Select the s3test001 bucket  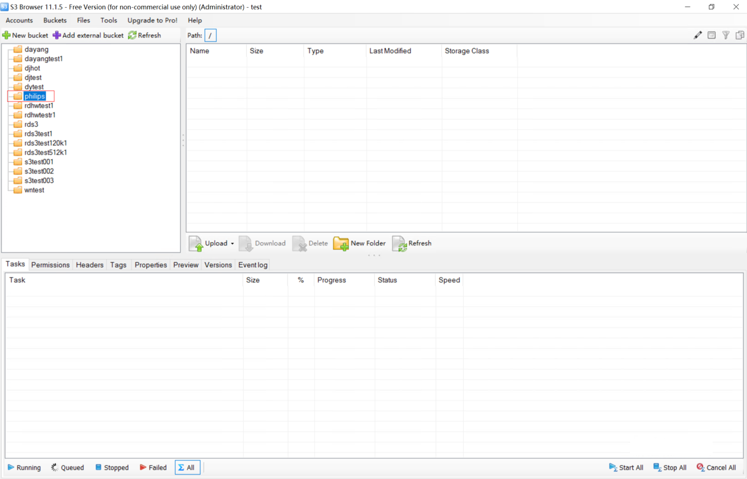39,162
